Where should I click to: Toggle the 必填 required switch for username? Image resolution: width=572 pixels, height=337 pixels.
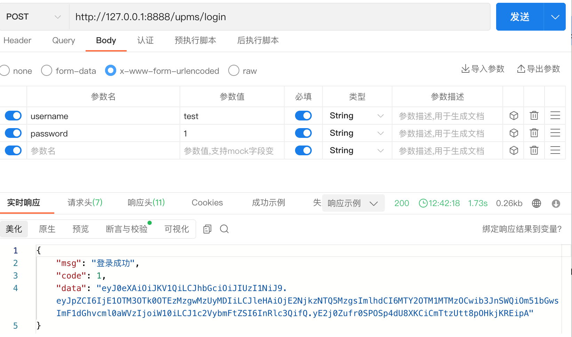(303, 116)
